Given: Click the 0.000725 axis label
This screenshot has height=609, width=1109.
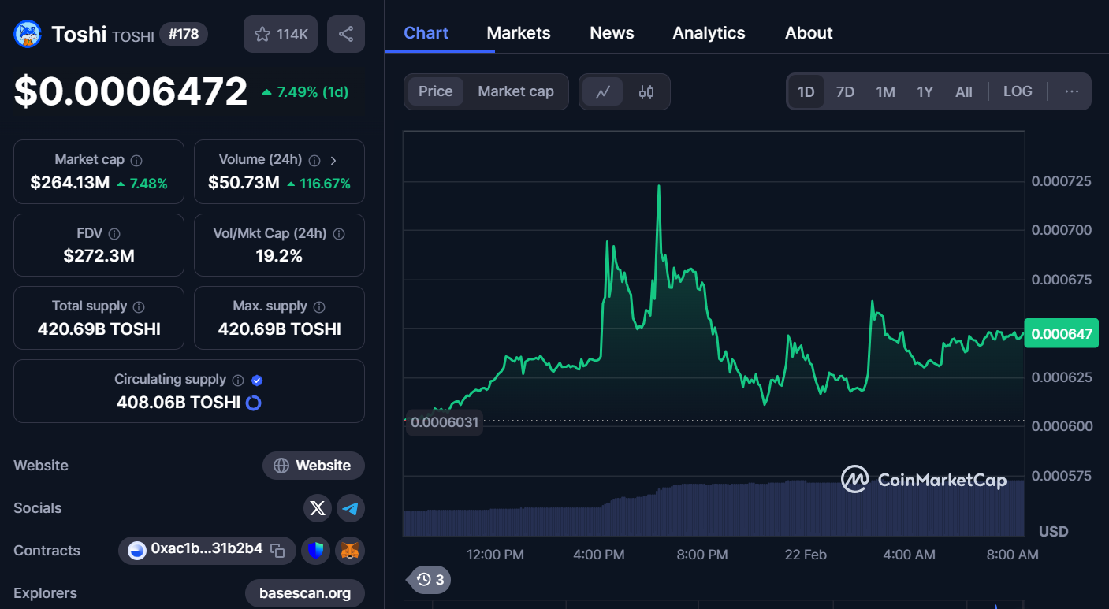Looking at the screenshot, I should pos(1061,181).
